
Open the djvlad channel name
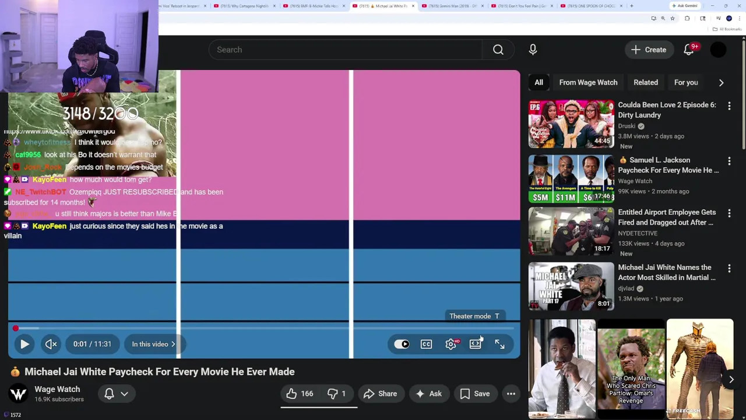[x=626, y=288]
